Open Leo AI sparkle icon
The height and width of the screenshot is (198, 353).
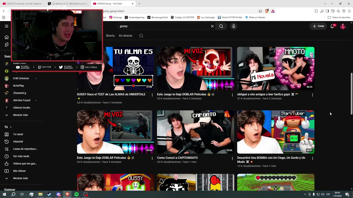pyautogui.click(x=338, y=11)
